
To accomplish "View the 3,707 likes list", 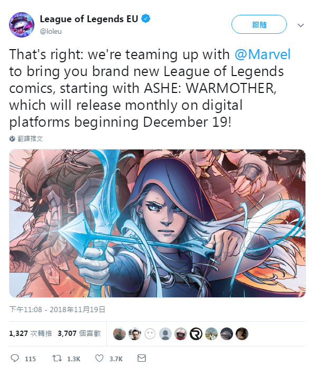I will click(79, 333).
